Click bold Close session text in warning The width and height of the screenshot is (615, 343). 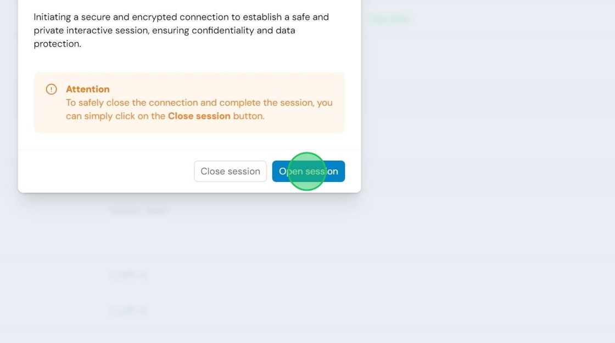pos(199,116)
